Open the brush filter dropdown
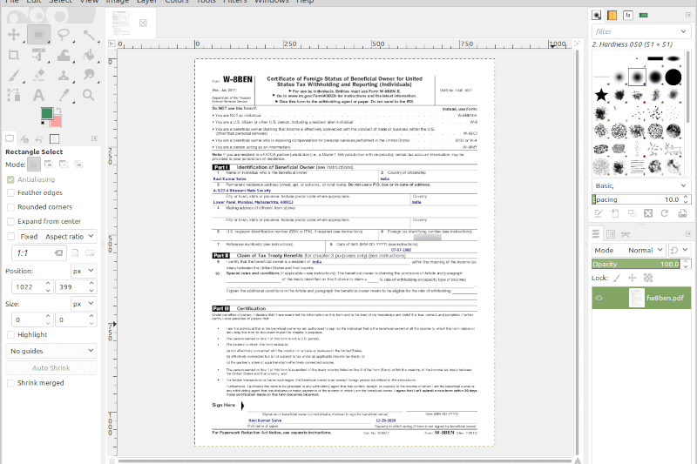697x464 pixels. pyautogui.click(x=683, y=31)
